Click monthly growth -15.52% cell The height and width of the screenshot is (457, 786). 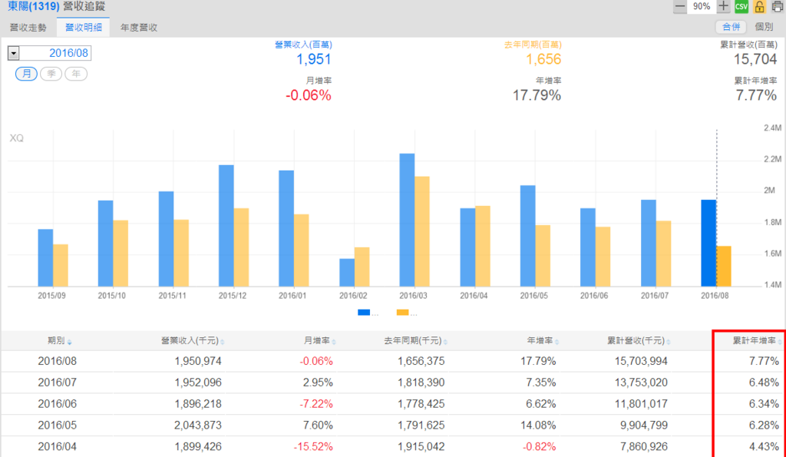(313, 446)
